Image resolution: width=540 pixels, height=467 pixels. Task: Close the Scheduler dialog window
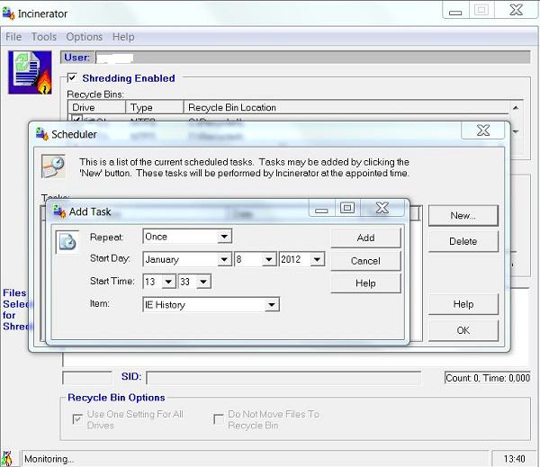484,131
